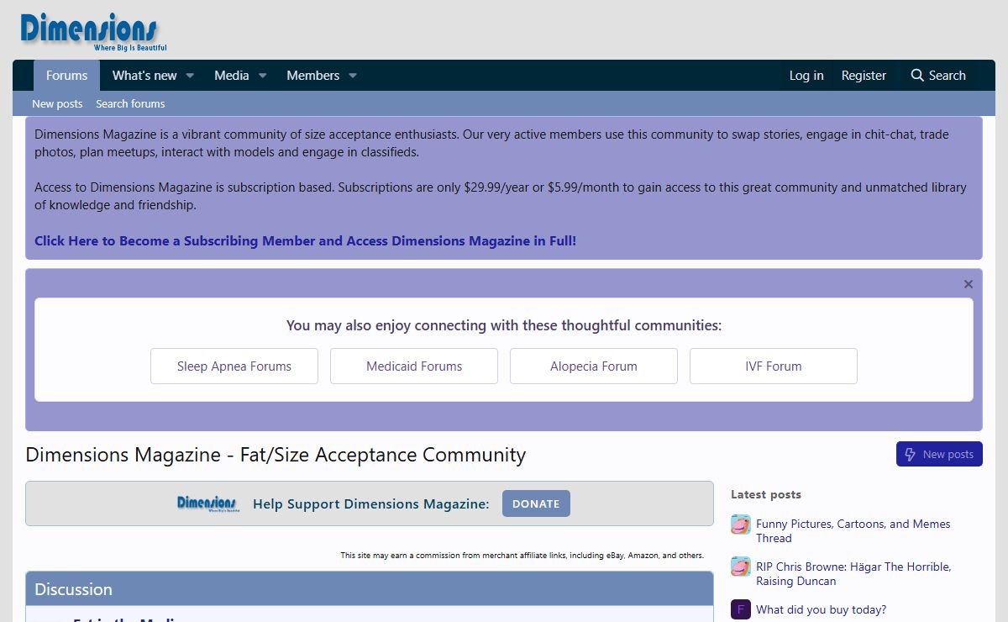
Task: Click the magnifier Search icon in navbar
Action: click(x=917, y=76)
